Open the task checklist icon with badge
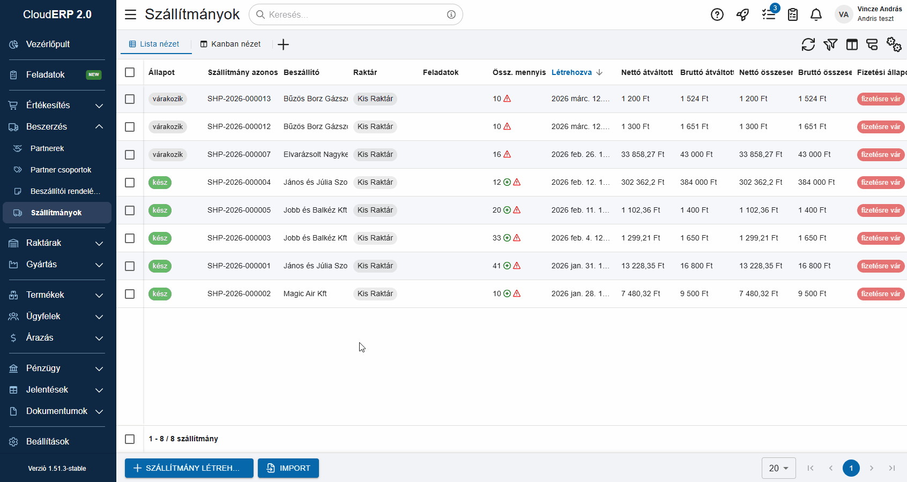The width and height of the screenshot is (907, 482). point(769,14)
